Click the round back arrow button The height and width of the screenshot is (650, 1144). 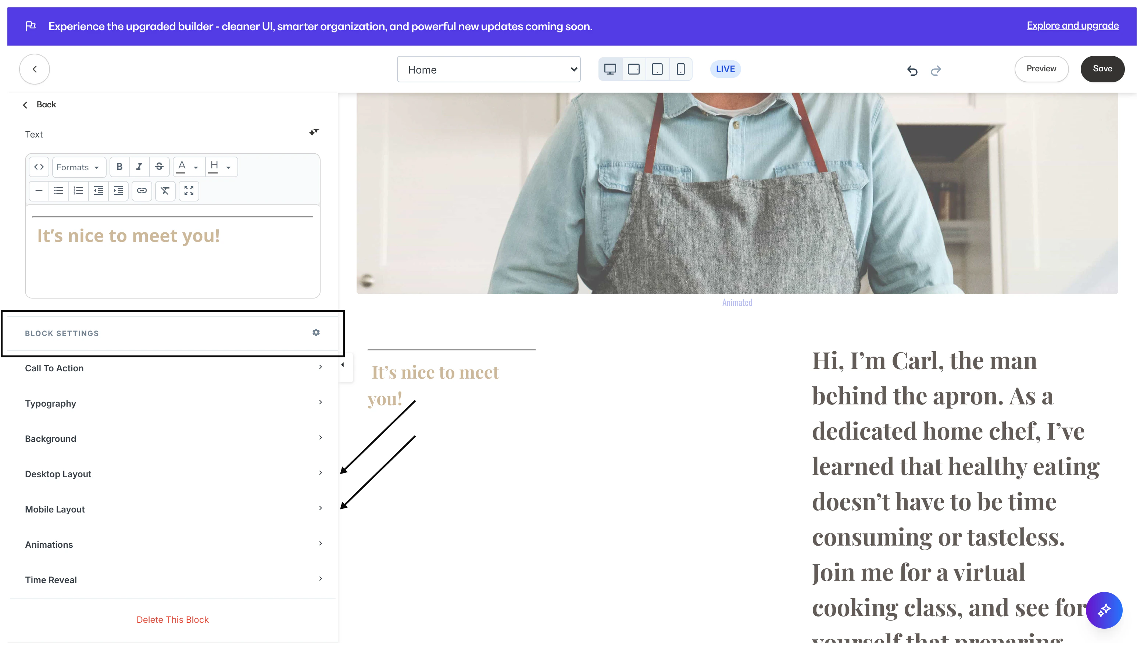(x=34, y=69)
